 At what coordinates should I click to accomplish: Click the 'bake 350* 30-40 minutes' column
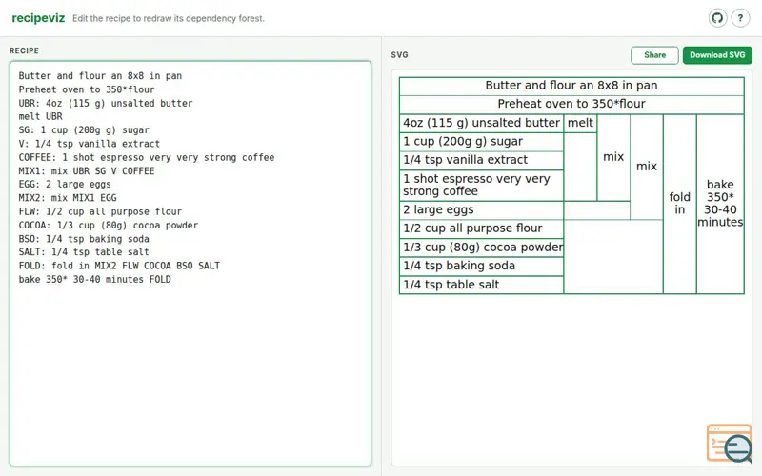(x=720, y=204)
